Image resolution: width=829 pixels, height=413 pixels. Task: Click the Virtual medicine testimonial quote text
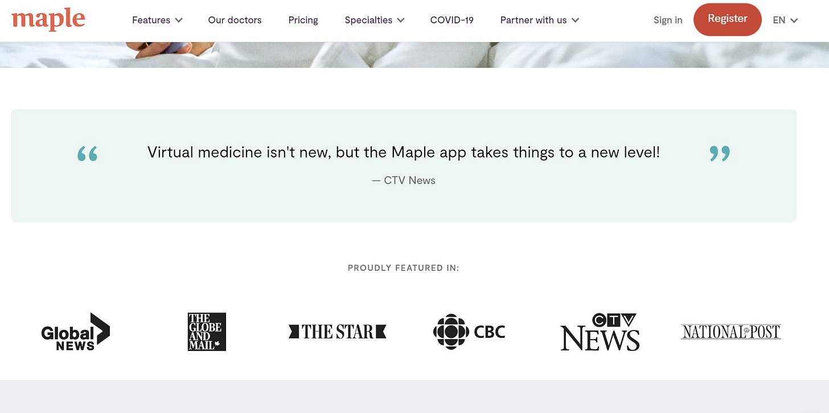[404, 152]
